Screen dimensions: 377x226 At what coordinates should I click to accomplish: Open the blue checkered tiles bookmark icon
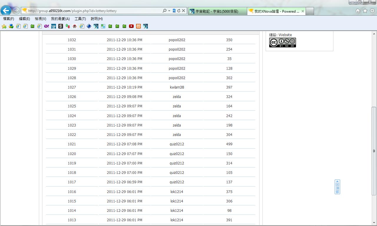click(x=103, y=26)
